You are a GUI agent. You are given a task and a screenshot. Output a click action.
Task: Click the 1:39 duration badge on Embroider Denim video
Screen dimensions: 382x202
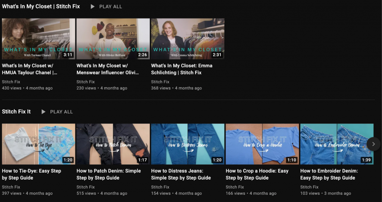(x=366, y=160)
